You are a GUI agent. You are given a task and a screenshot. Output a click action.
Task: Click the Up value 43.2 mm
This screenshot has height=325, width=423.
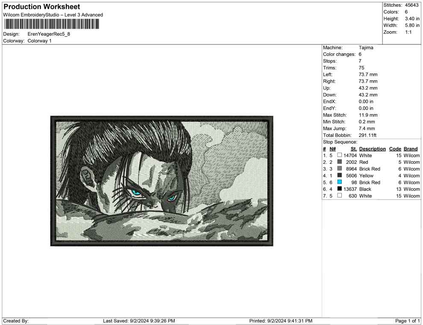point(368,88)
